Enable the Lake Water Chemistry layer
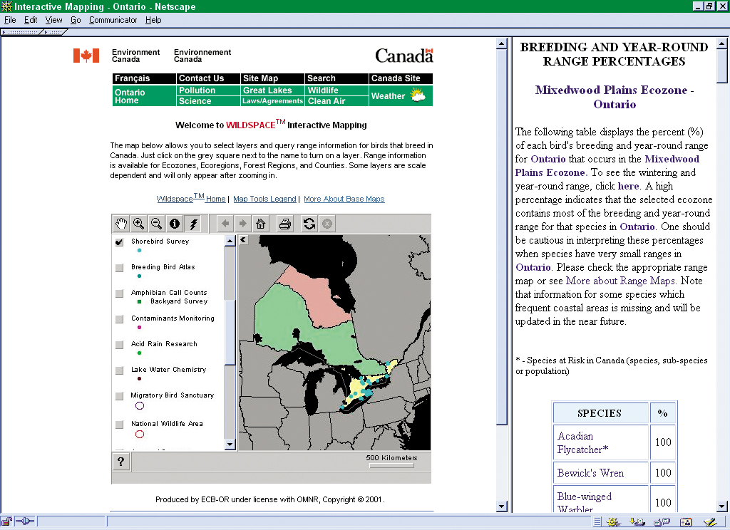Viewport: 730px width, 530px height. click(119, 370)
